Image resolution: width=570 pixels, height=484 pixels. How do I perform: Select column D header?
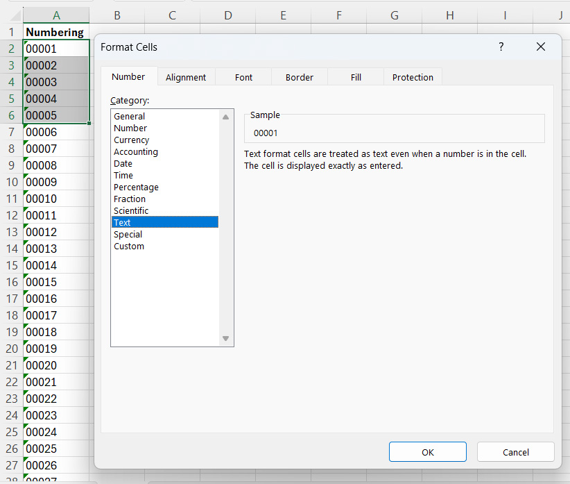(x=228, y=15)
